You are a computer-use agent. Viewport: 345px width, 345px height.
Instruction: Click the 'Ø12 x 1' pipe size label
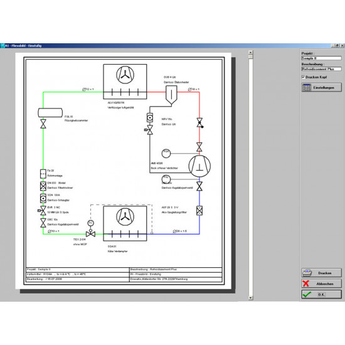pos(88,89)
